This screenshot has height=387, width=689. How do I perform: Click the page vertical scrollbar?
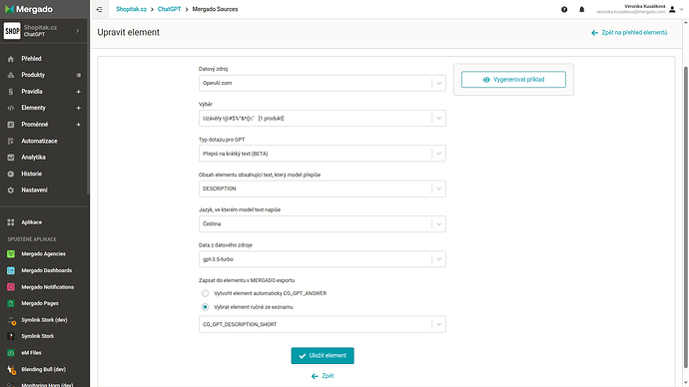pyautogui.click(x=685, y=217)
